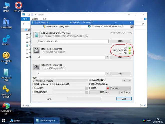Launch 分区助手(无损) desktop icon
Viewport: 165px width, 124px height.
coord(6,109)
